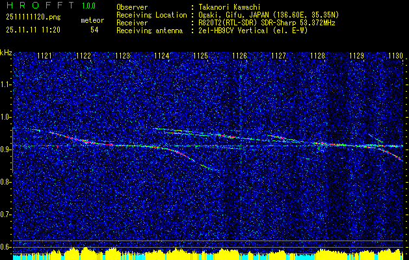Click the 1125 time marker
409x260 pixels.
pos(200,55)
